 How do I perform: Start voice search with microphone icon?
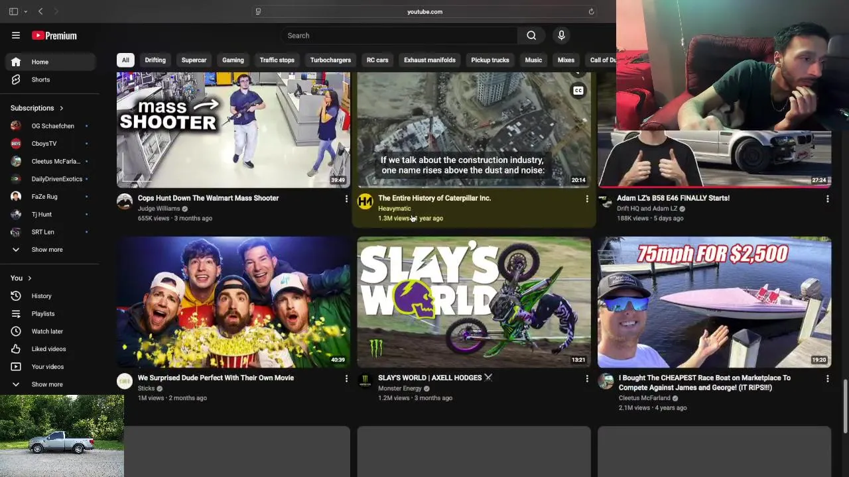coord(561,36)
